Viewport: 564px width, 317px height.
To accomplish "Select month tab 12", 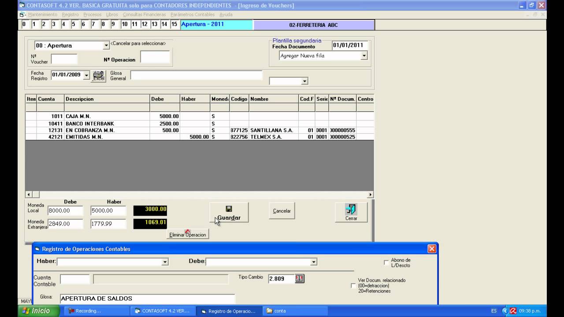I will (x=144, y=24).
